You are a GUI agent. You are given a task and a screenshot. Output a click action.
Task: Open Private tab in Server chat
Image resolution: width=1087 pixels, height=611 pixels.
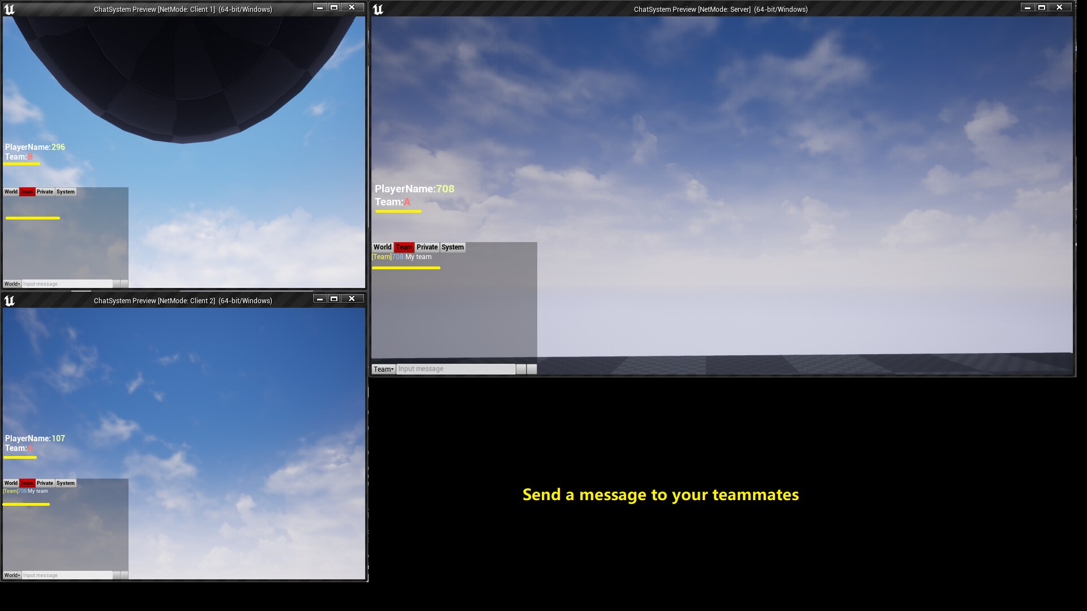coord(427,247)
